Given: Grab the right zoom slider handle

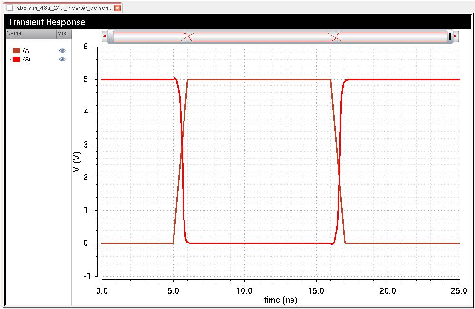Looking at the screenshot, I should pos(449,36).
